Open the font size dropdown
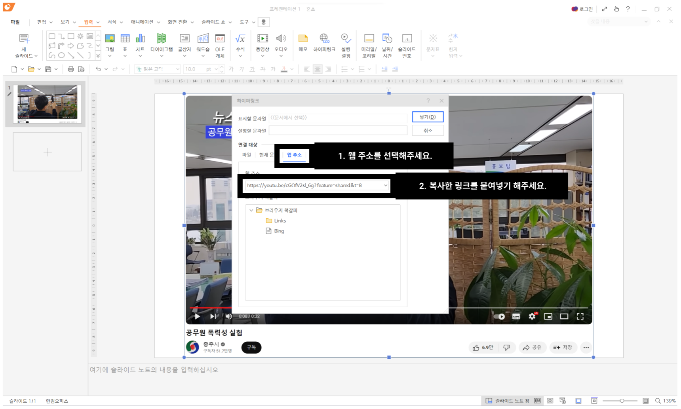 [216, 69]
